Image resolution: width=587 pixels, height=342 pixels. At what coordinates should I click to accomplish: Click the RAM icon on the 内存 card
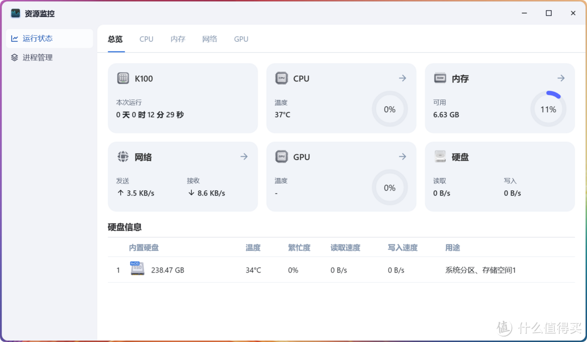point(439,78)
